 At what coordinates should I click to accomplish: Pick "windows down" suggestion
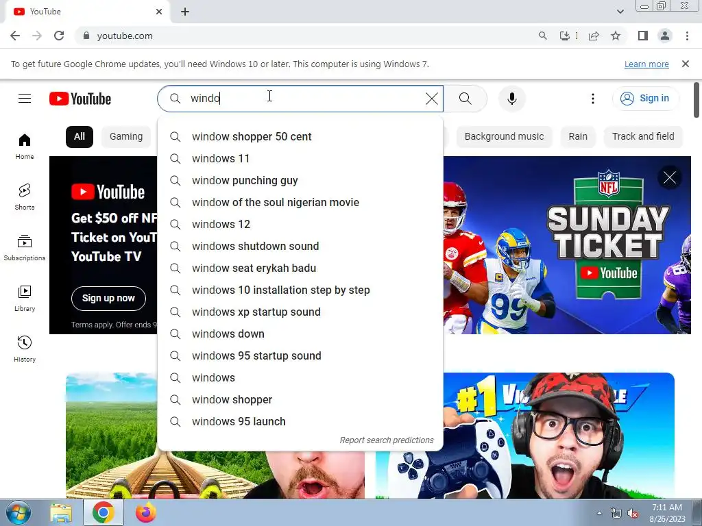tap(300, 334)
